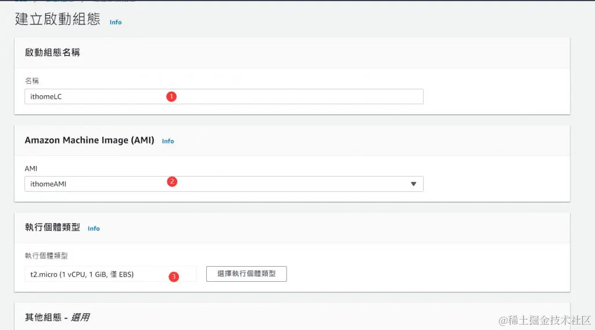Screen dimensions: 595x330
Task: Open Info link beside Amazon Machine Image (AMI)
Action: tap(168, 141)
